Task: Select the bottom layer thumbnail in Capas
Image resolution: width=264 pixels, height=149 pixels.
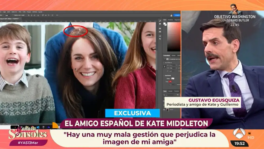Action: coord(168,109)
